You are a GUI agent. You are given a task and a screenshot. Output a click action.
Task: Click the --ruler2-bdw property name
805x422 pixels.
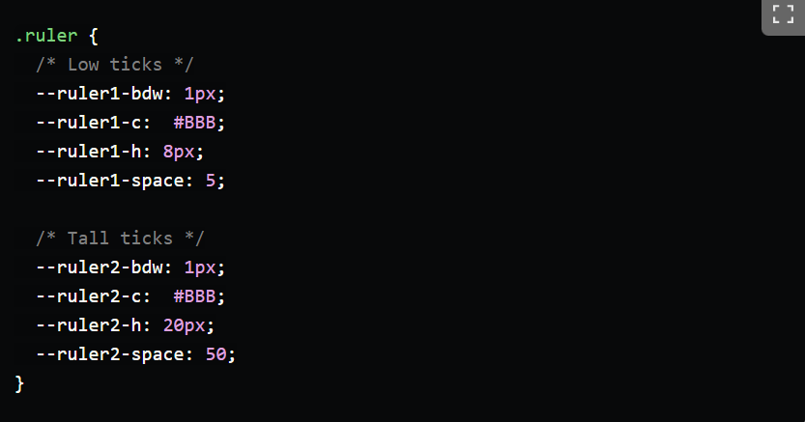(100, 267)
